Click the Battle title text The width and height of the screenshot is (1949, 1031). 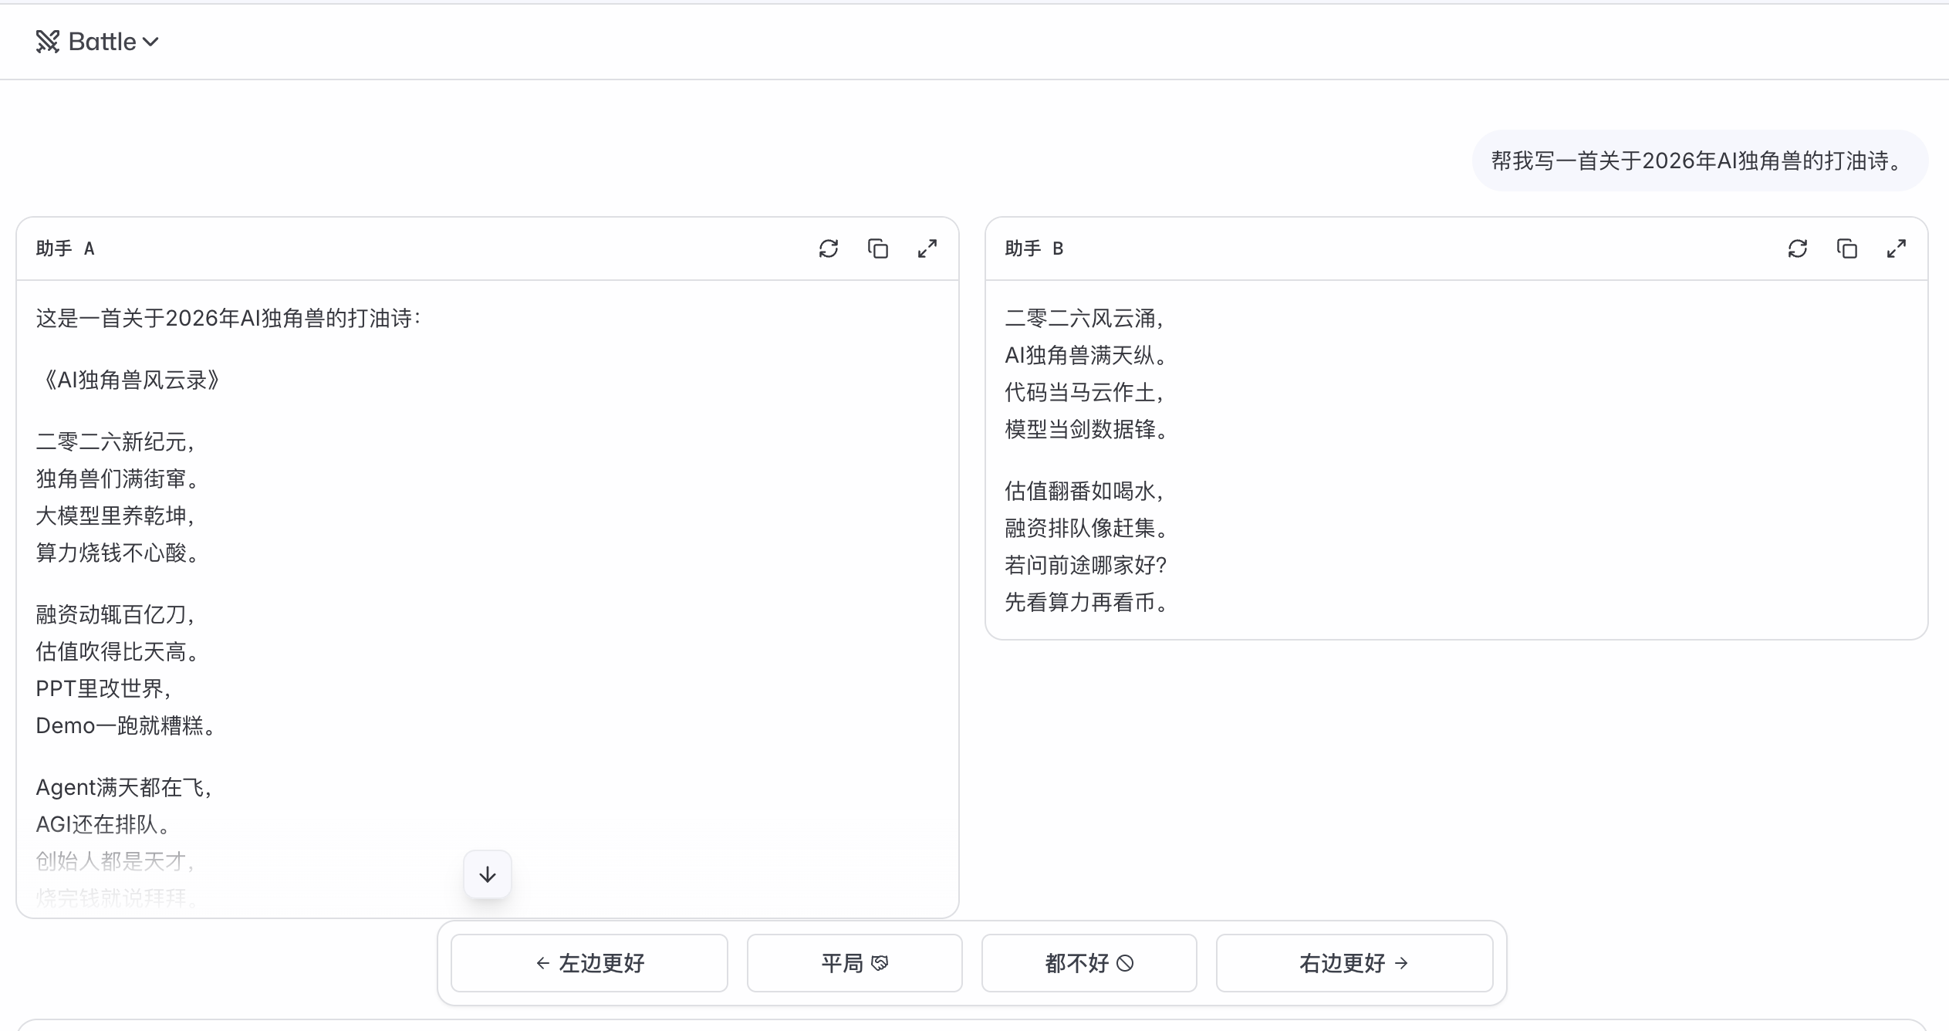pos(102,42)
